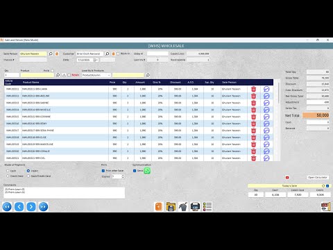Expand the ProductColumn bulk load dropdown
The image size is (333, 250).
[109, 75]
